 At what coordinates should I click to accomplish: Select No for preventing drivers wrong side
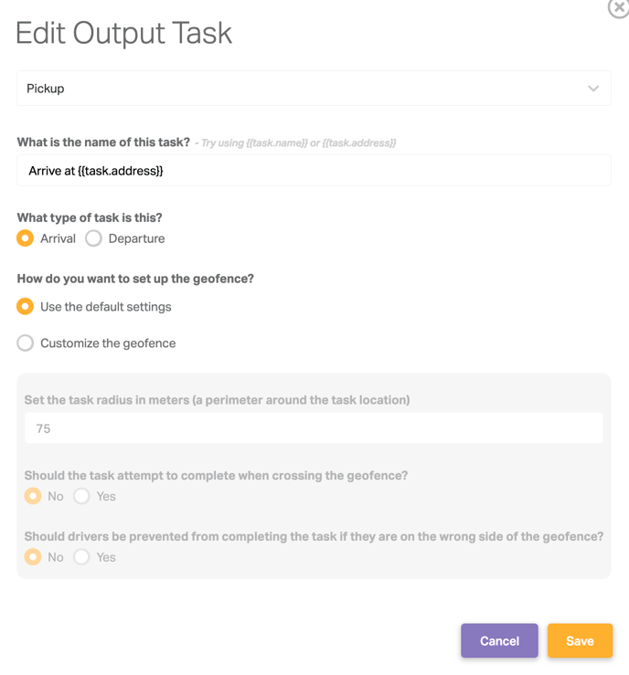click(x=33, y=556)
